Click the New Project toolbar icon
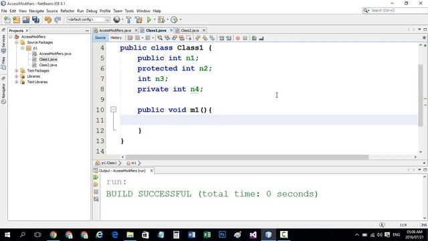Image resolution: width=428 pixels, height=241 pixels. [16, 19]
